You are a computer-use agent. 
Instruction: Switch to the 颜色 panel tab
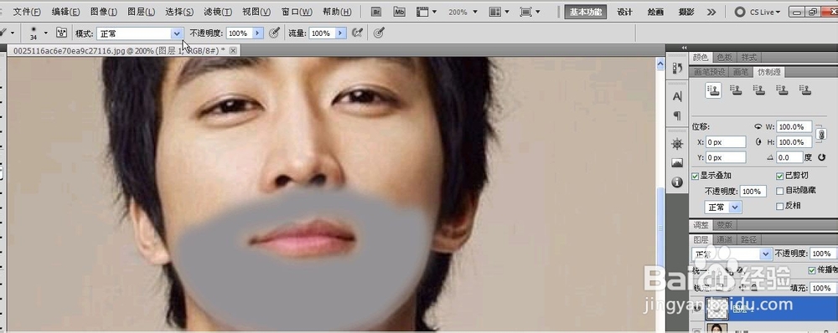(700, 58)
